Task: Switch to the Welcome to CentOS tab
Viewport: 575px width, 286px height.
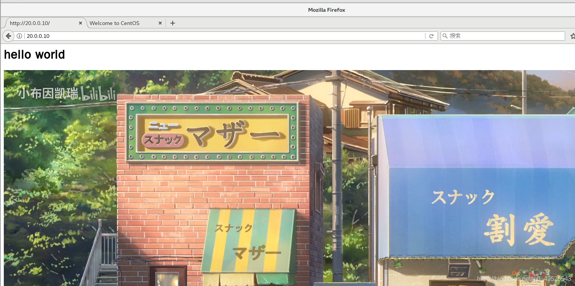Action: [x=126, y=23]
